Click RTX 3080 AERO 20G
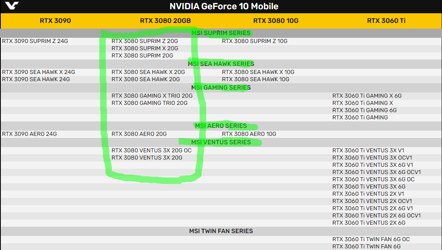Viewport: 442px width, 250px height. 139,134
